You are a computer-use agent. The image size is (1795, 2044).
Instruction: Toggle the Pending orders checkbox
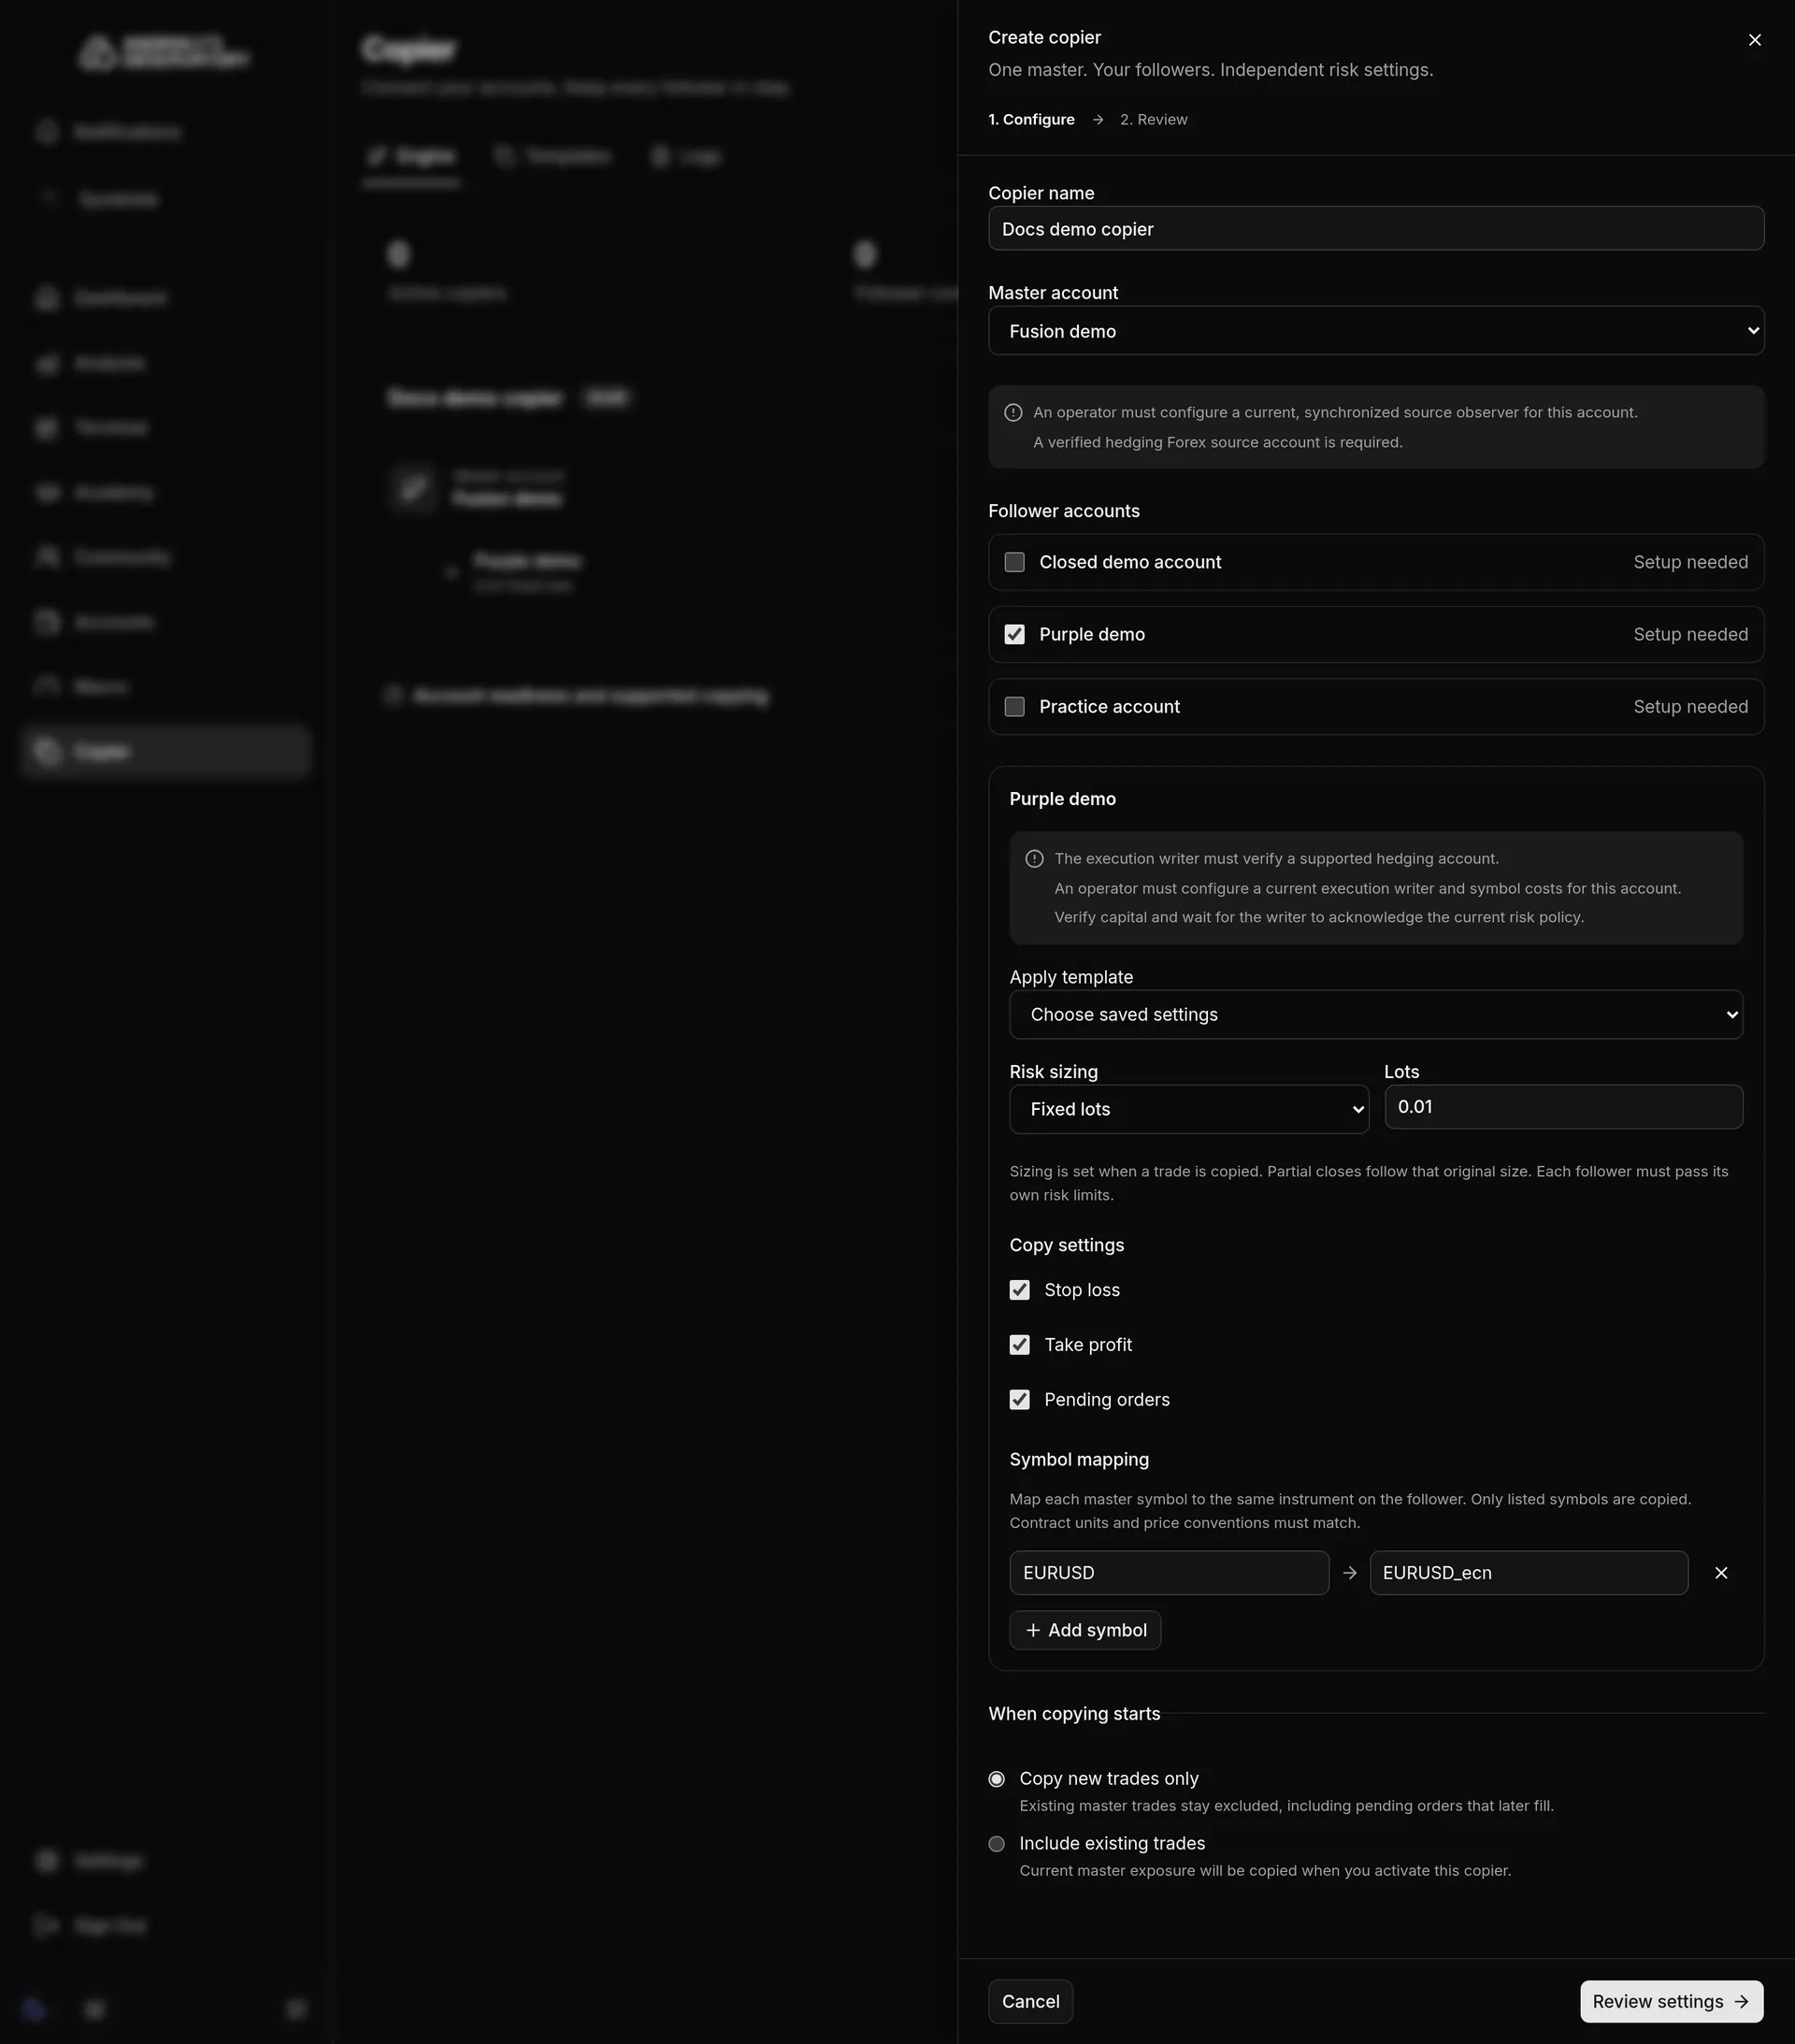[x=1020, y=1400]
